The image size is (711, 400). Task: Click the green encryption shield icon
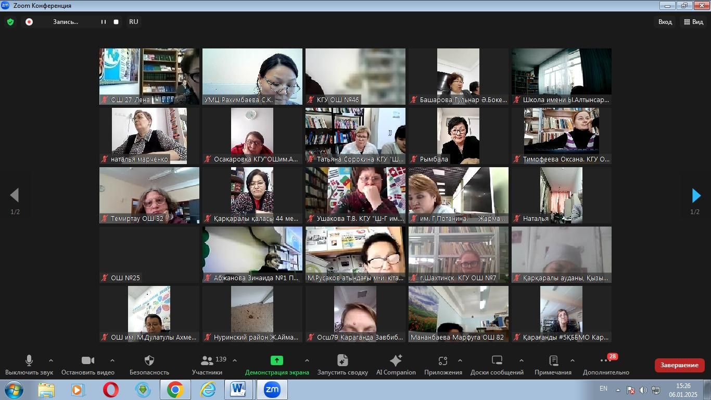pyautogui.click(x=10, y=22)
